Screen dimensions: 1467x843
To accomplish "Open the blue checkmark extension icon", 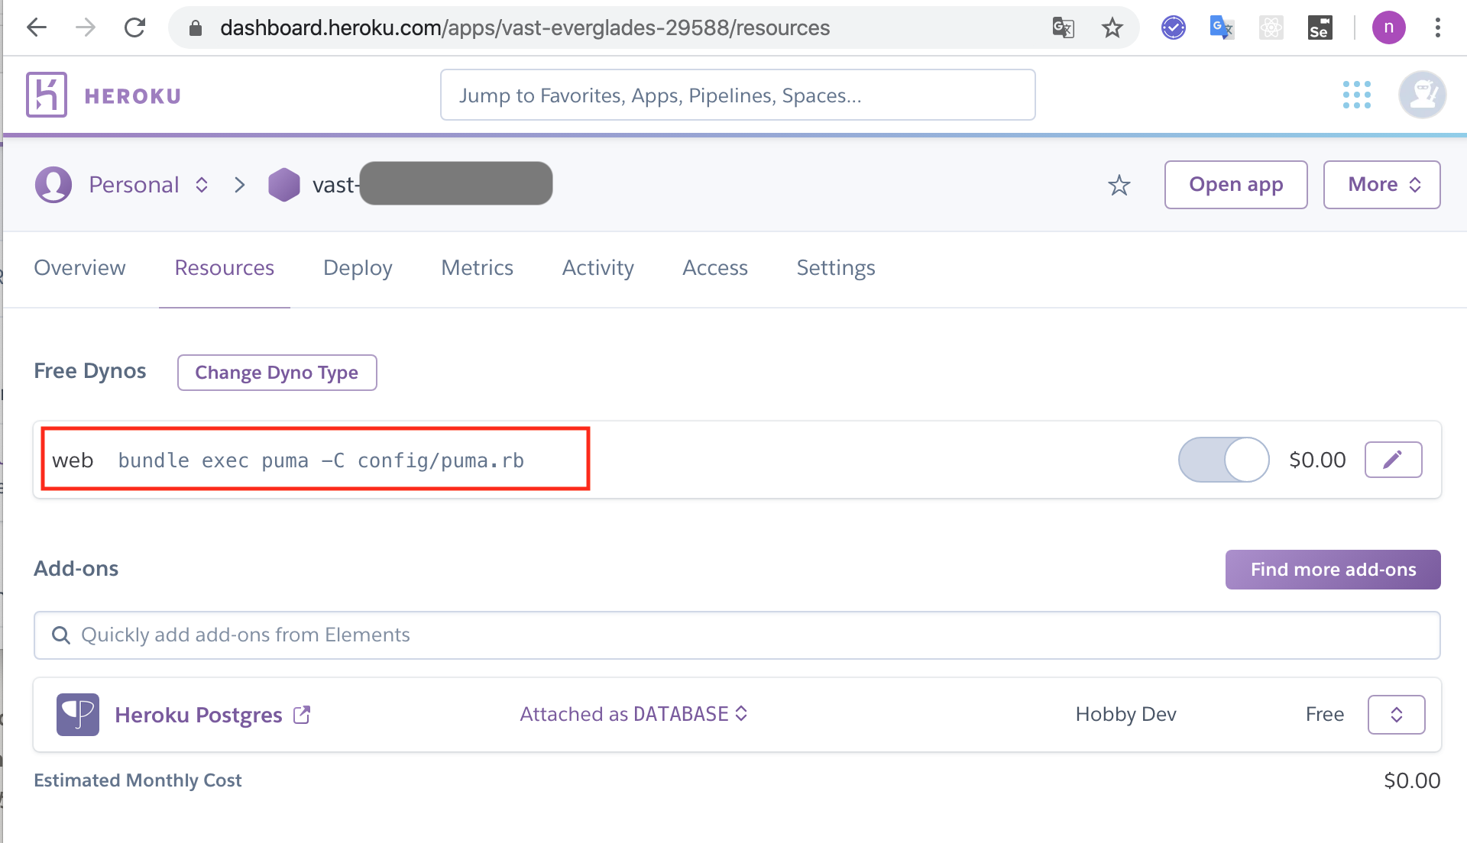I will [1173, 28].
